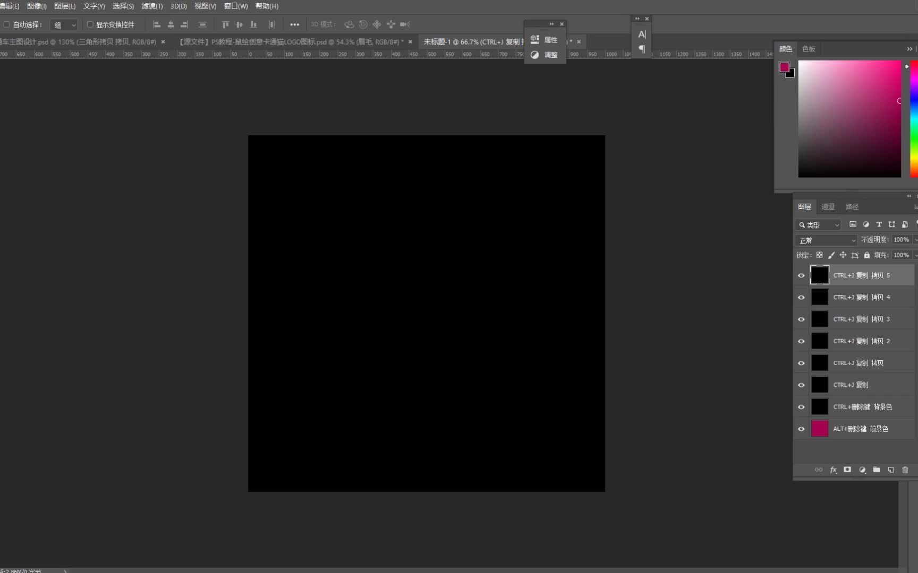The width and height of the screenshot is (918, 573).
Task: Click the 不透明度 100% value field
Action: click(x=902, y=240)
